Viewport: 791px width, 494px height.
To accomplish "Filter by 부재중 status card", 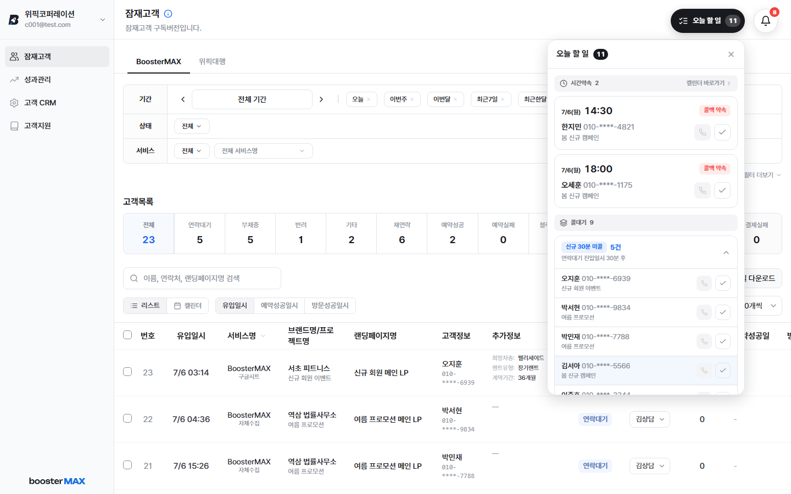I will (x=250, y=234).
